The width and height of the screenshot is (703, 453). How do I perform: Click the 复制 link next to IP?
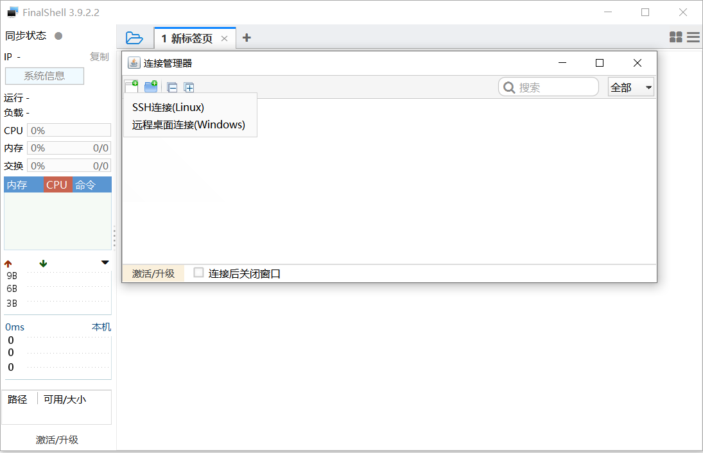(99, 56)
